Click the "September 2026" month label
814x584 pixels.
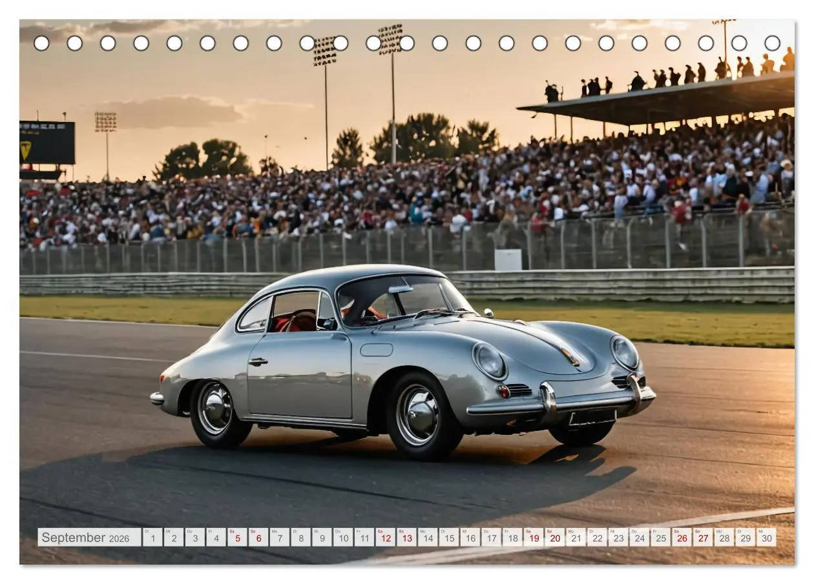tap(89, 538)
